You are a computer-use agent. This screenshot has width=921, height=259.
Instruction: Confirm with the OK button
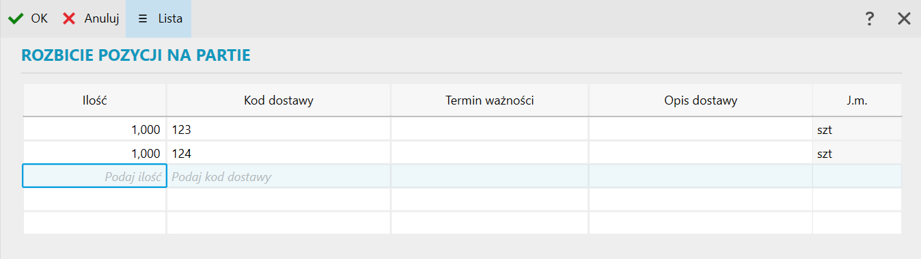click(28, 18)
